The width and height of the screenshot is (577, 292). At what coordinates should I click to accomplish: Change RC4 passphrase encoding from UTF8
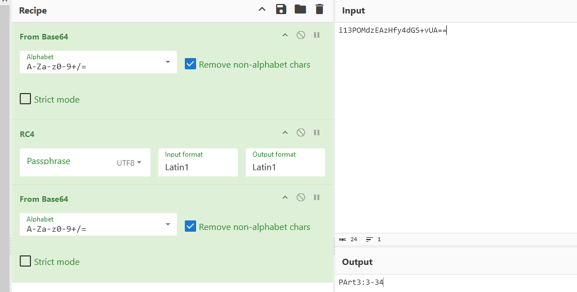click(128, 163)
